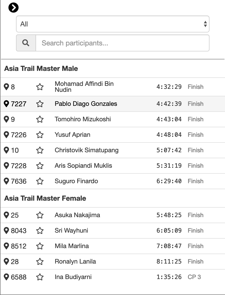The image size is (225, 295).
Task: Open Sri Wayhuni participant details
Action: tap(113, 231)
